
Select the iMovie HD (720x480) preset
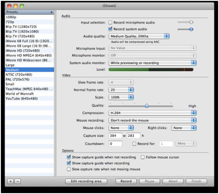point(29,51)
